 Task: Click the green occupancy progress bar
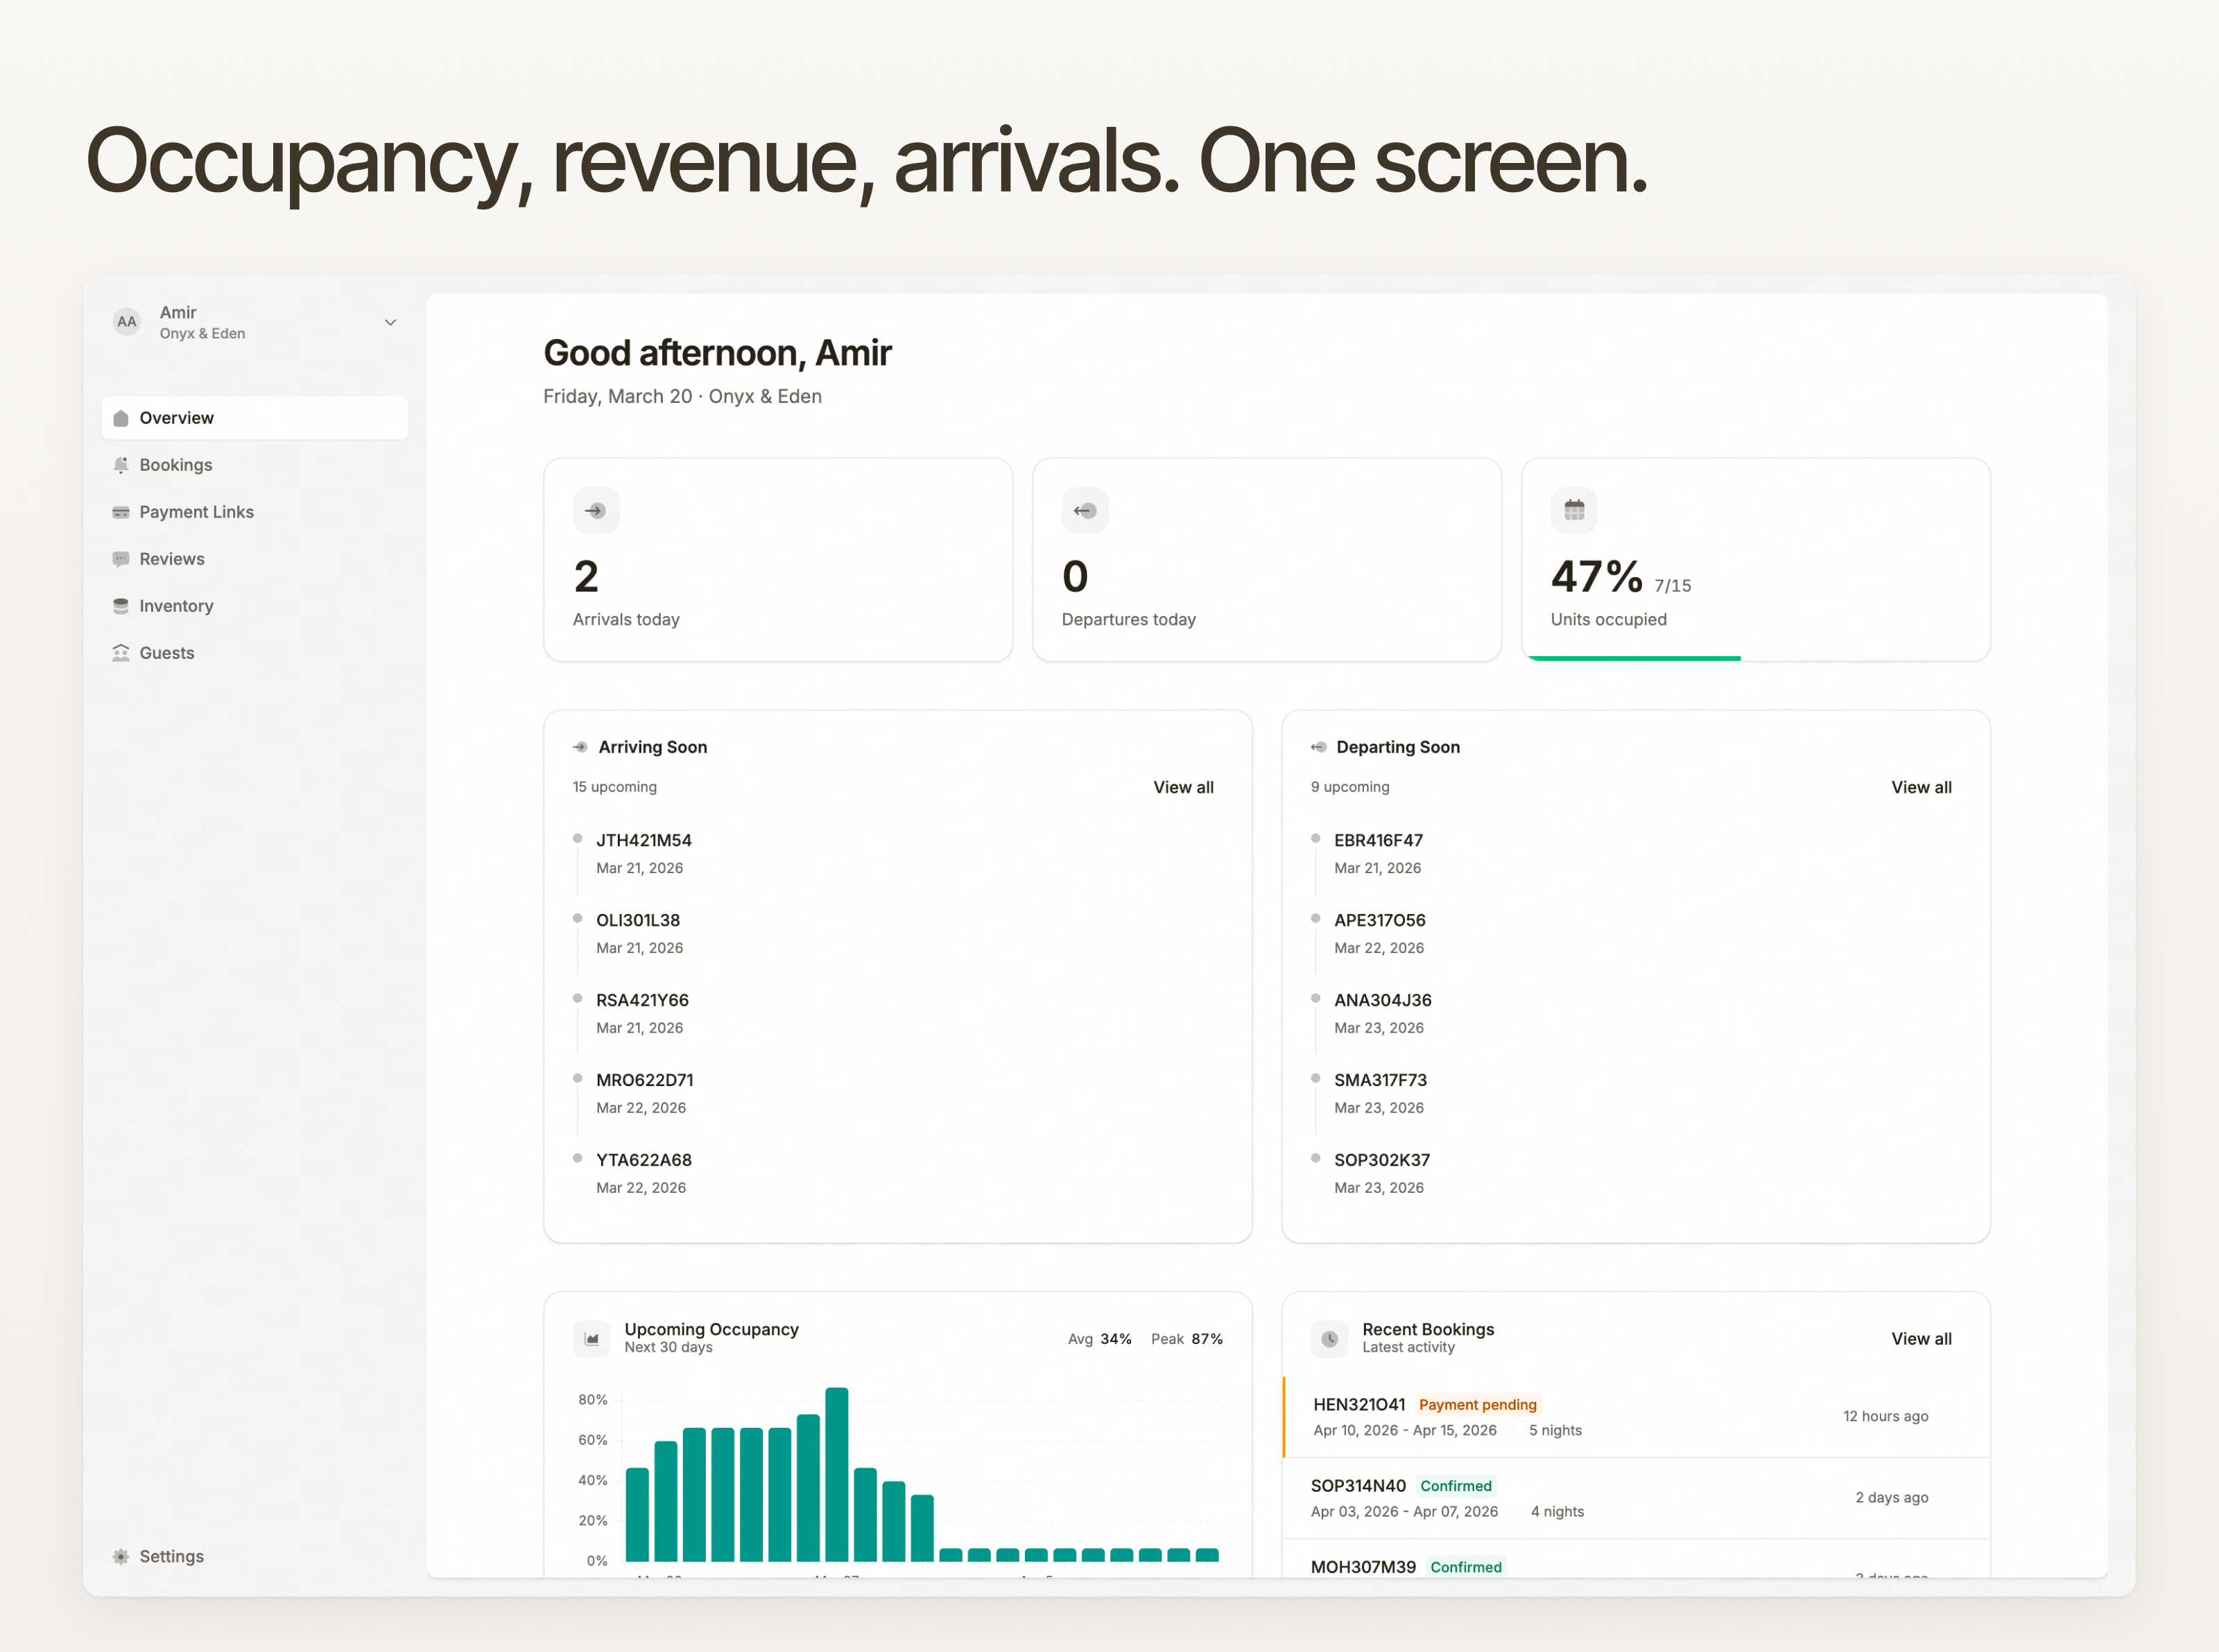pyautogui.click(x=1634, y=658)
